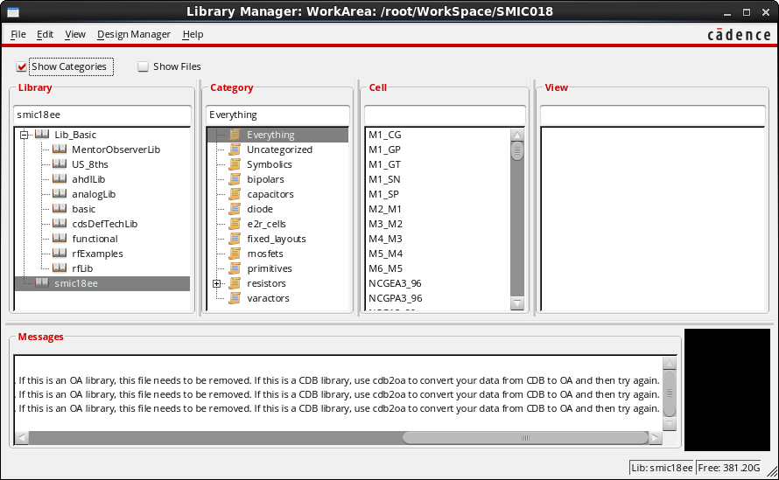
Task: Open the Edit menu
Action: click(45, 34)
